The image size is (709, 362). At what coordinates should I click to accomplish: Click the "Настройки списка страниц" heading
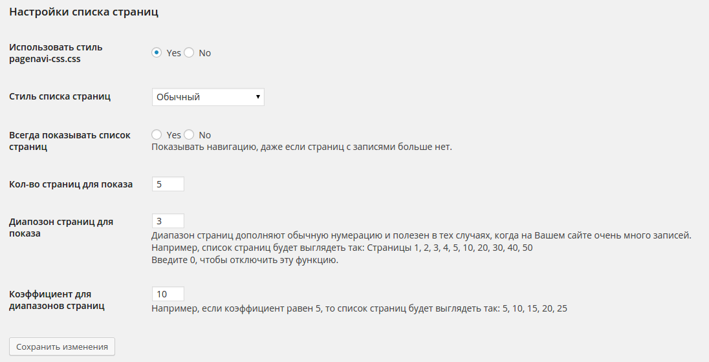click(x=83, y=12)
